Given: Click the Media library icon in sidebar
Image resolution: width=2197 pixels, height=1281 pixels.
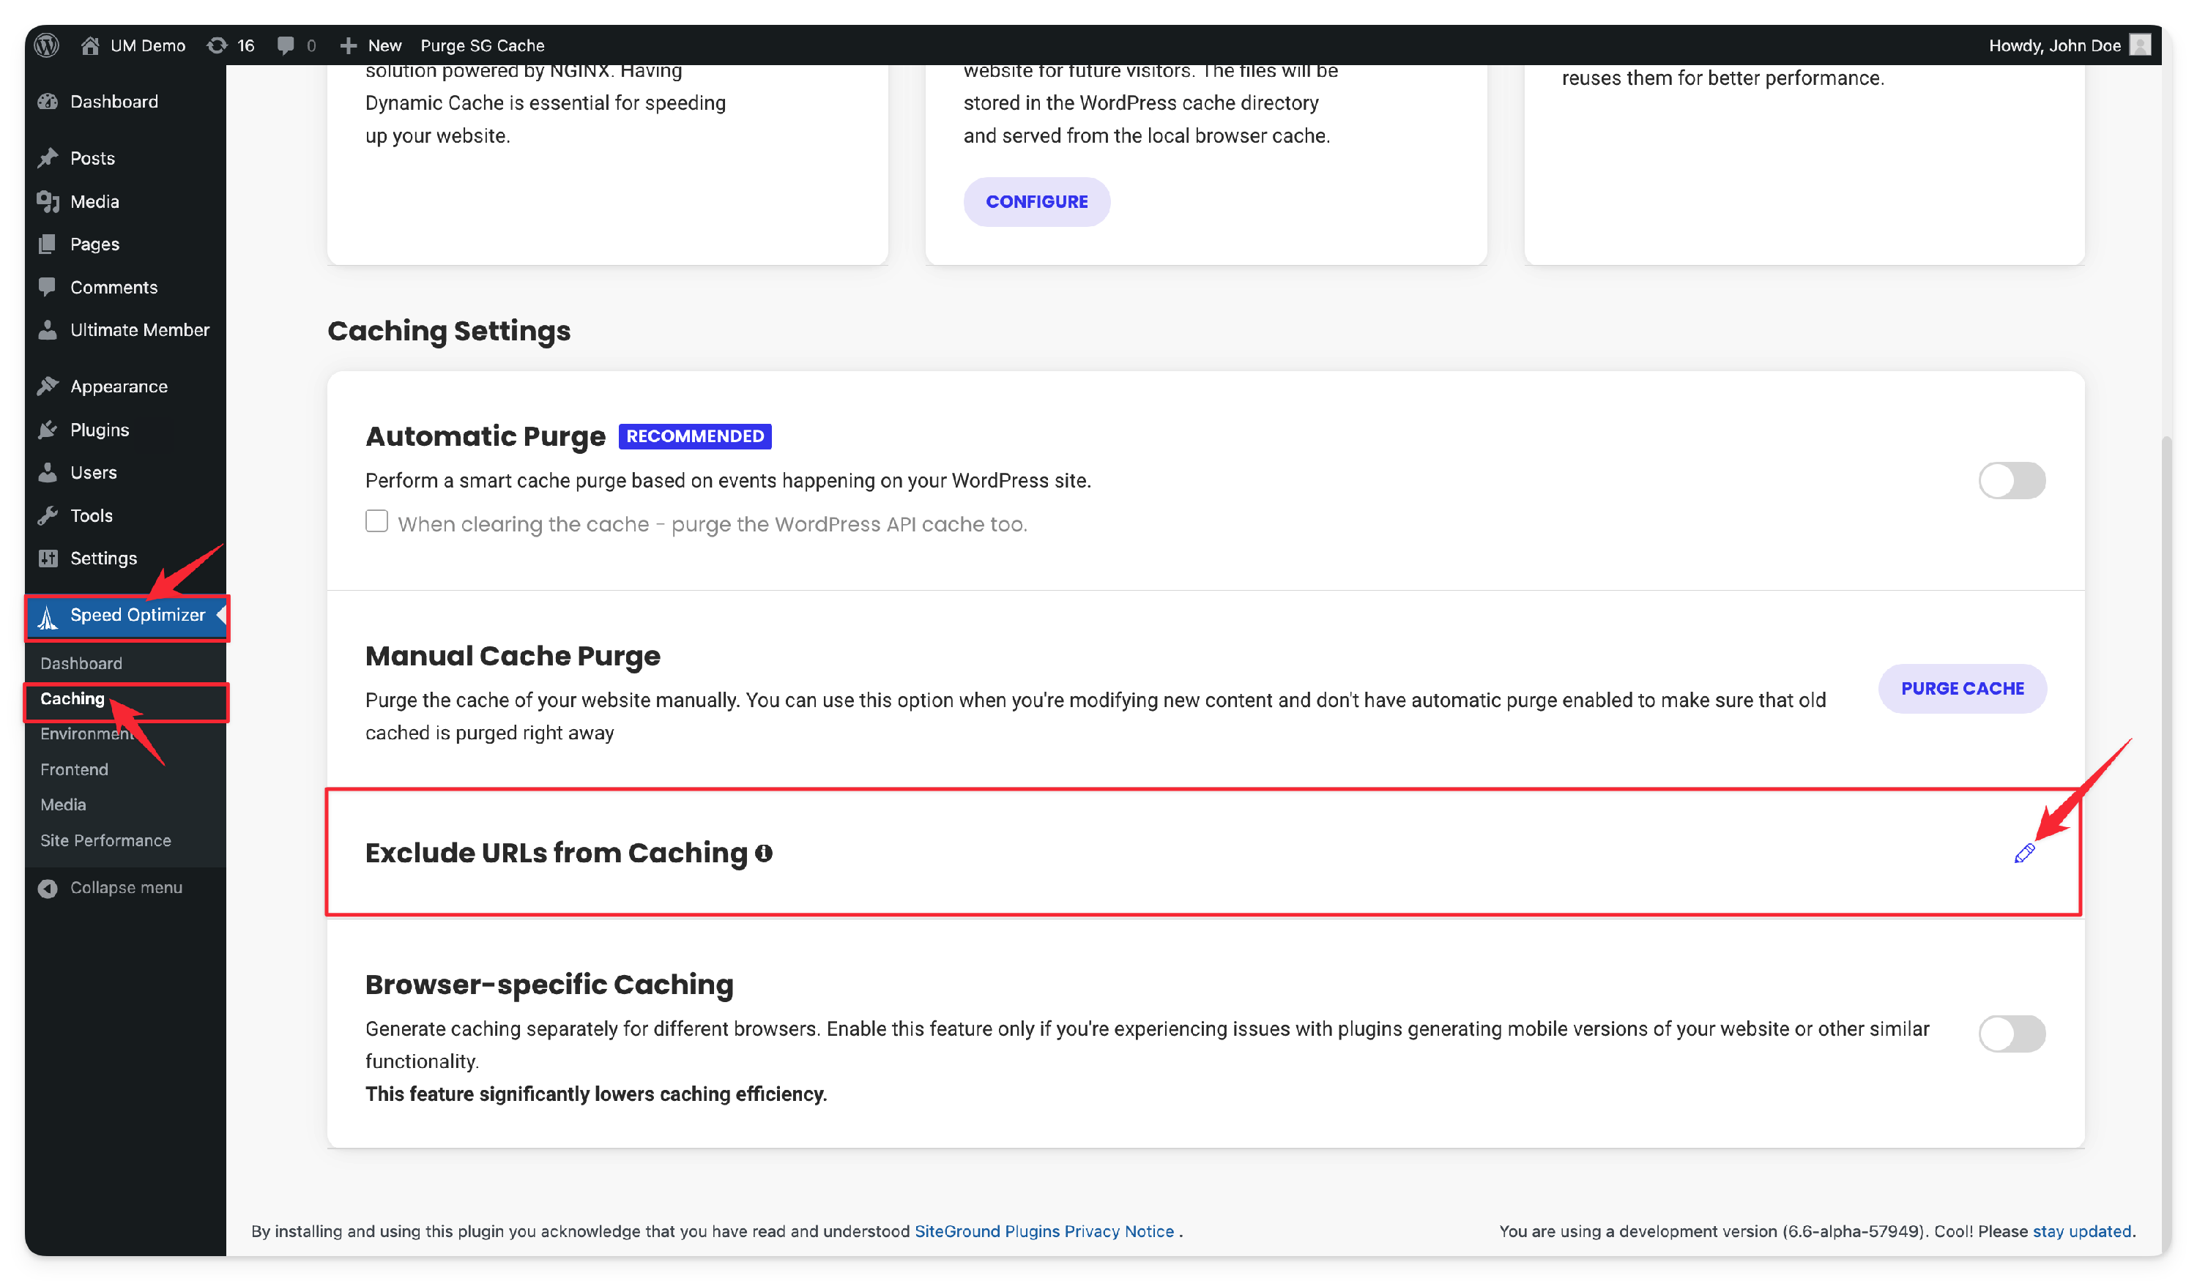Looking at the screenshot, I should tap(48, 202).
